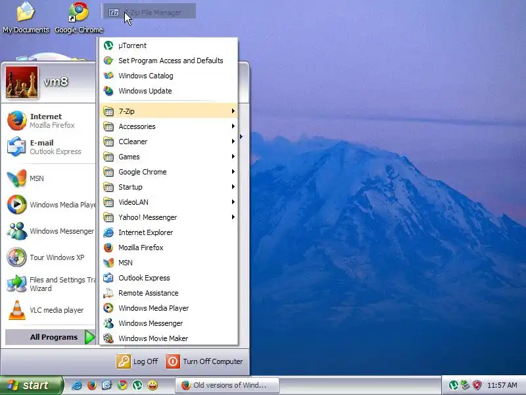
Task: Expand the Yahoo! Messenger submenu arrow
Action: click(233, 217)
